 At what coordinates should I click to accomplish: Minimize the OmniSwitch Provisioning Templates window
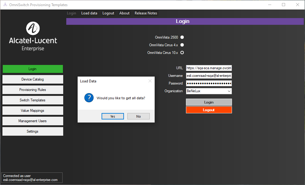click(270, 5)
